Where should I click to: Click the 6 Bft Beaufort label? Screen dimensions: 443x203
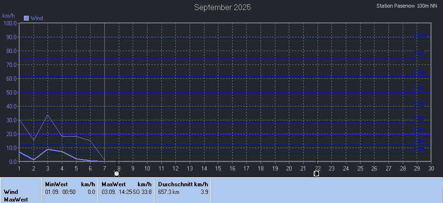(419, 104)
